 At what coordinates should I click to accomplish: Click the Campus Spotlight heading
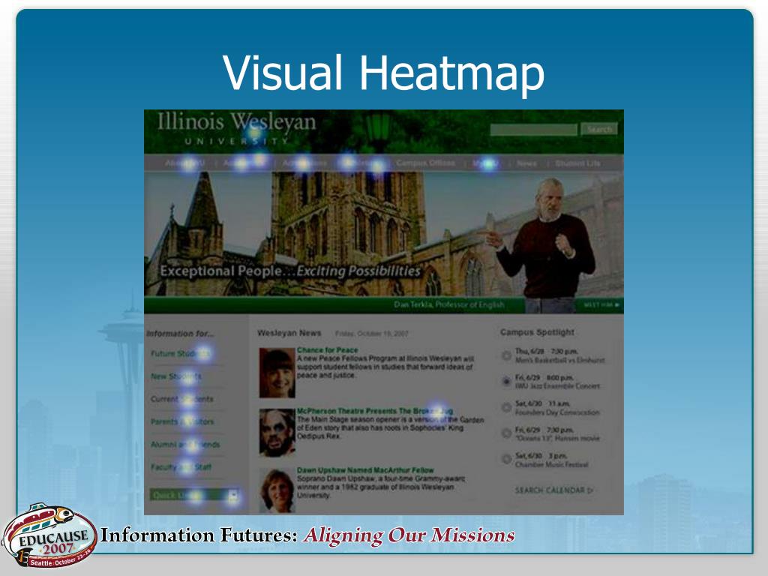click(x=537, y=332)
